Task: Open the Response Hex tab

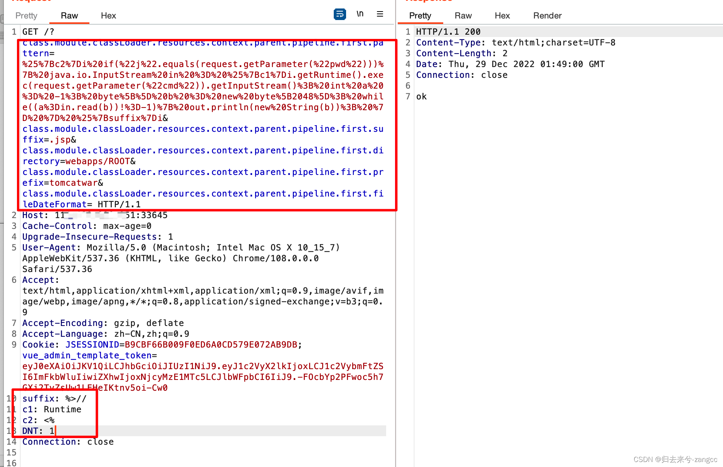Action: click(x=502, y=15)
